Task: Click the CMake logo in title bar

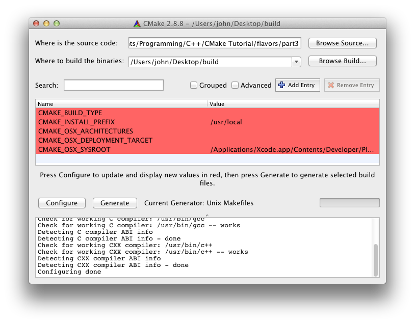Action: 137,24
